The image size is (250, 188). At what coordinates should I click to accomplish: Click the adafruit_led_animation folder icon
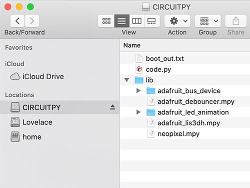point(151,112)
